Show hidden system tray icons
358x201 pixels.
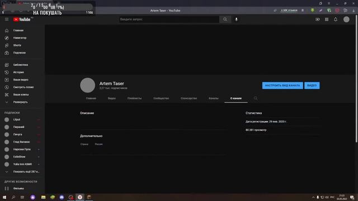[x=313, y=197]
